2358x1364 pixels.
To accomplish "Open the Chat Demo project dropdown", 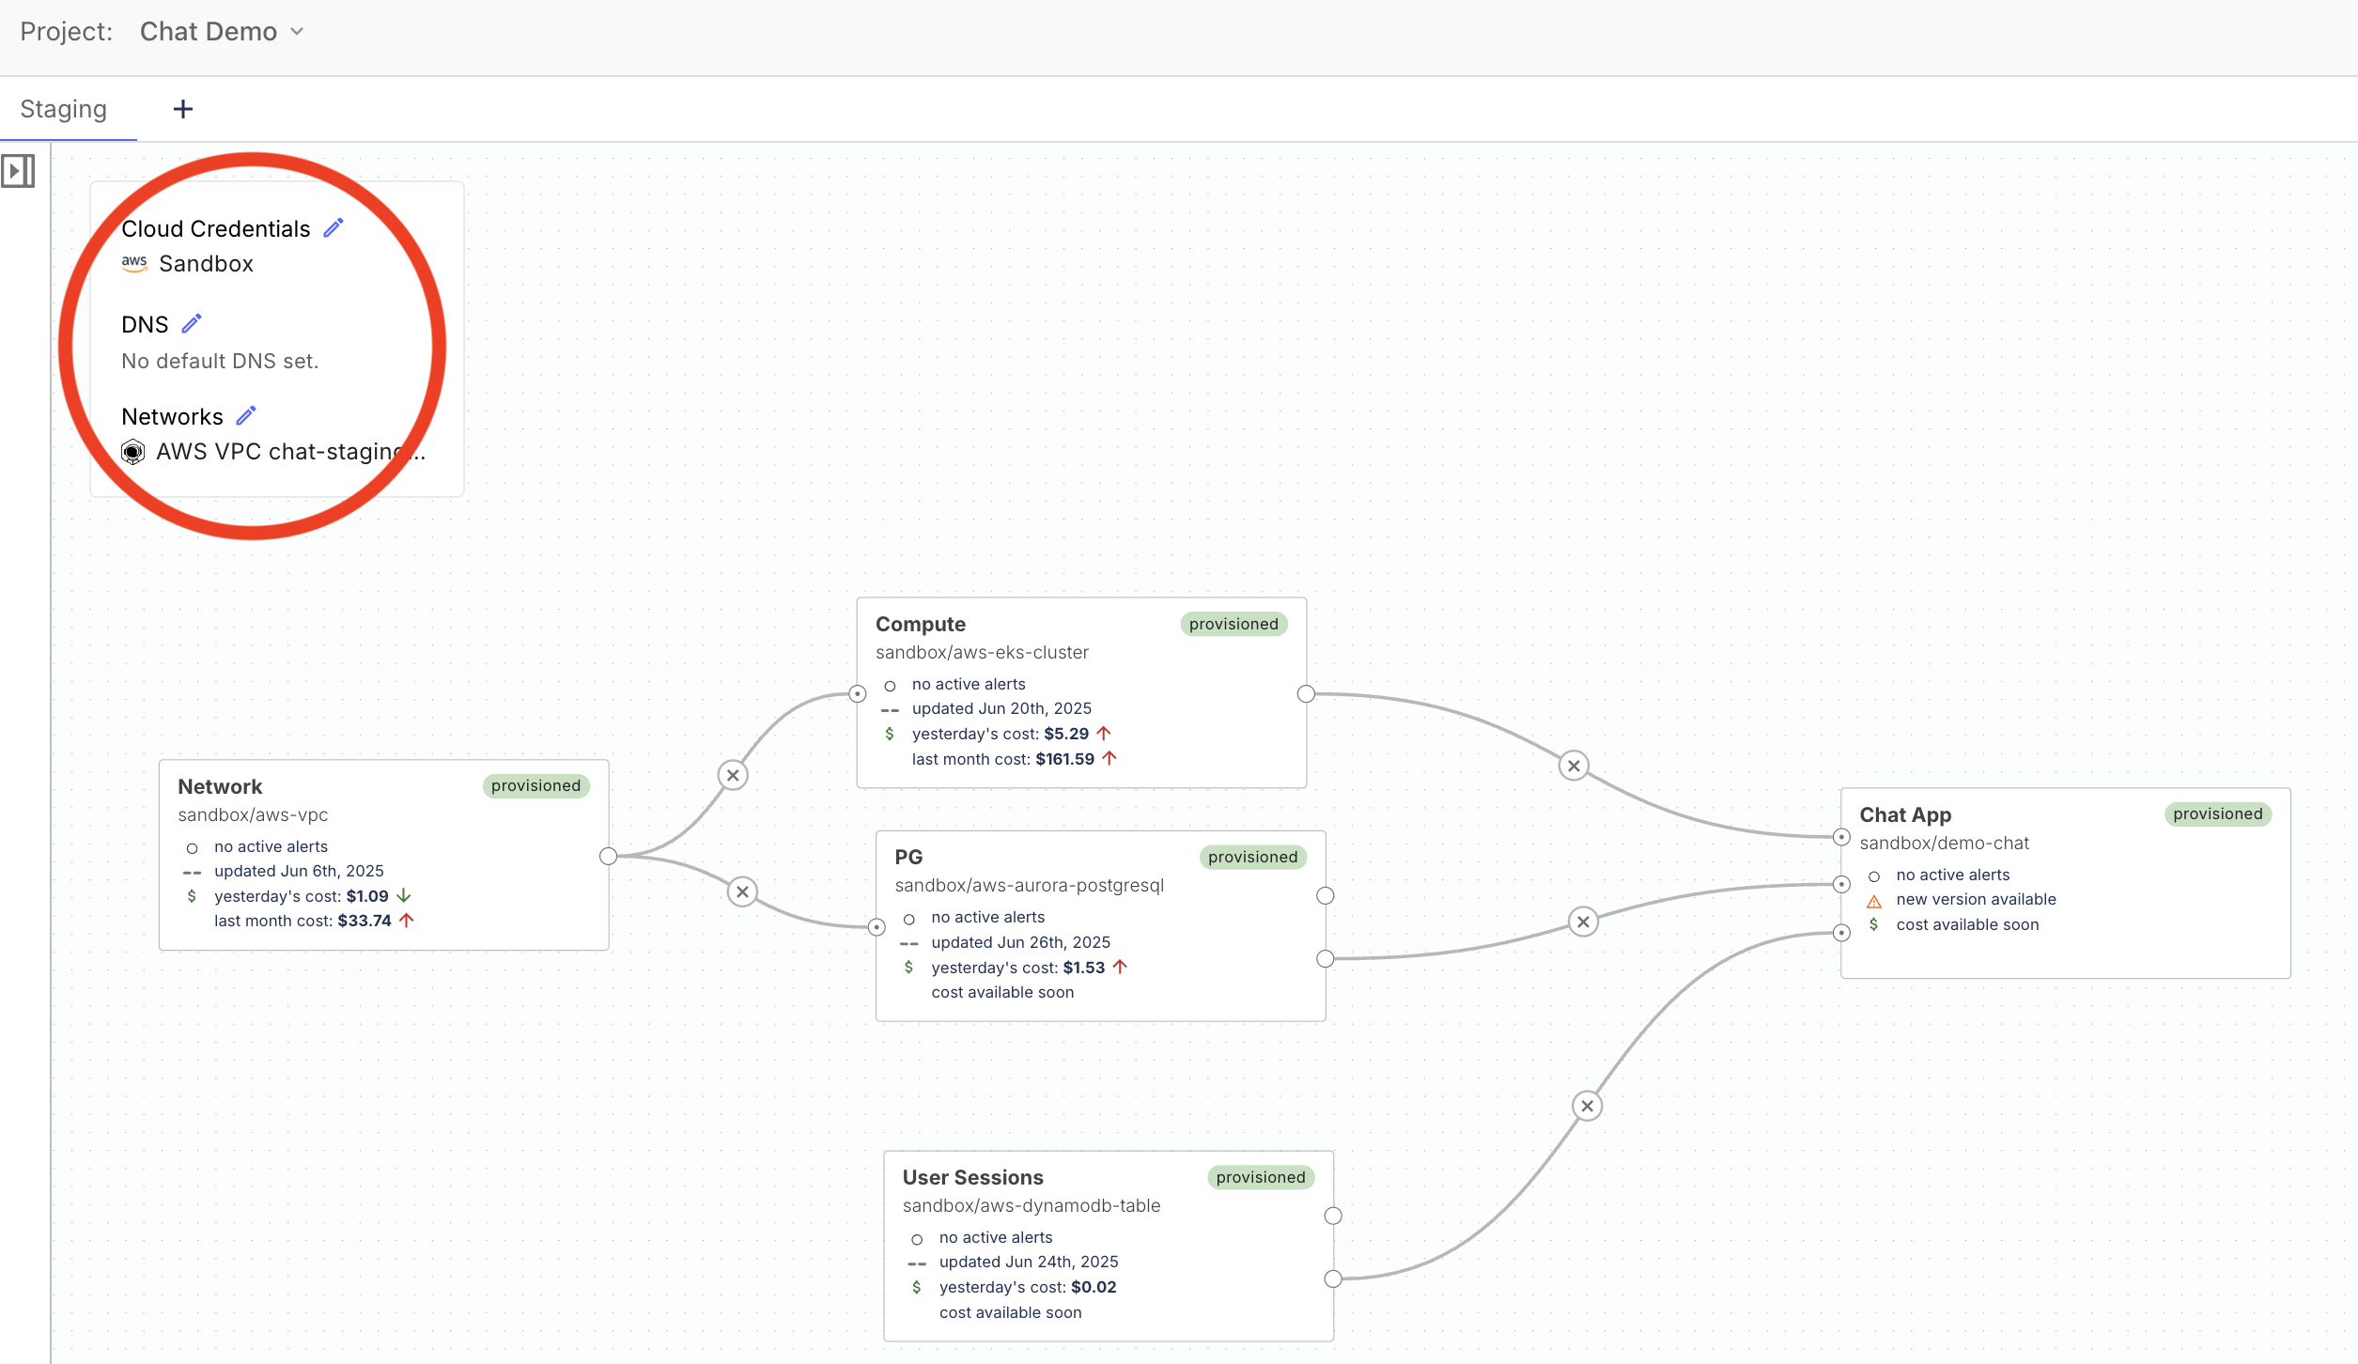I will click(x=223, y=32).
